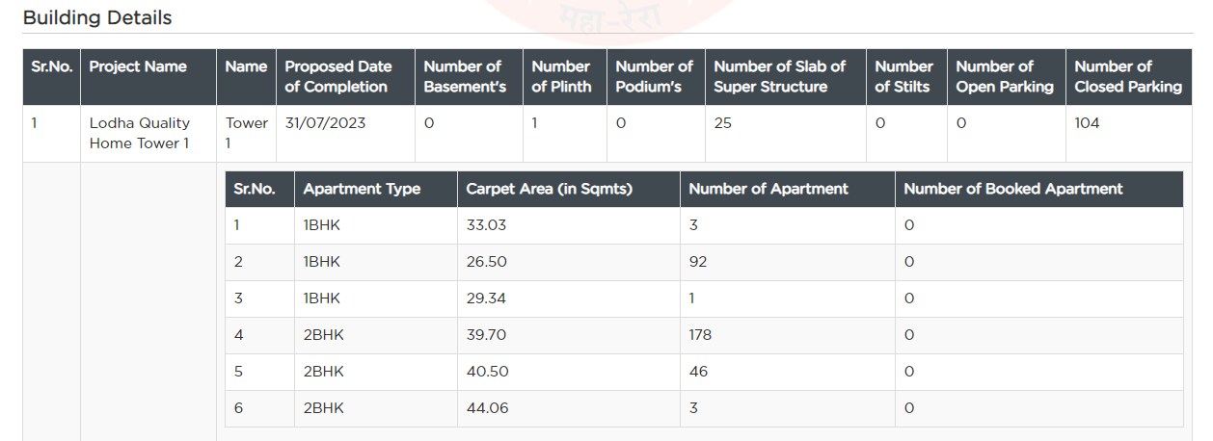
Task: Click the Proposed Date of Completion header
Action: pyautogui.click(x=338, y=77)
